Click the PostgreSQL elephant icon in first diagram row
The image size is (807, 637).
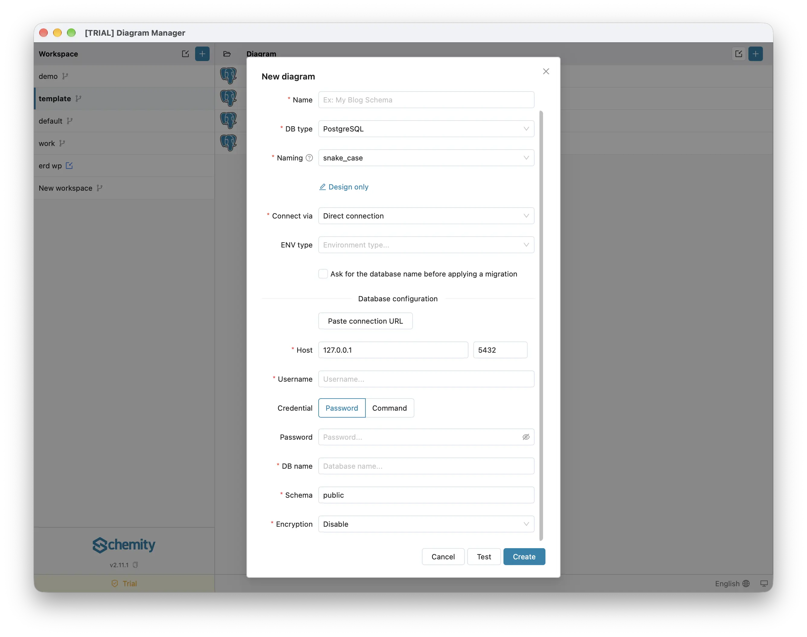(229, 76)
